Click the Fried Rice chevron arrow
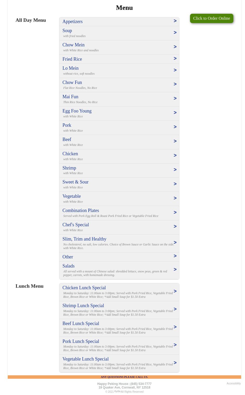 [175, 59]
